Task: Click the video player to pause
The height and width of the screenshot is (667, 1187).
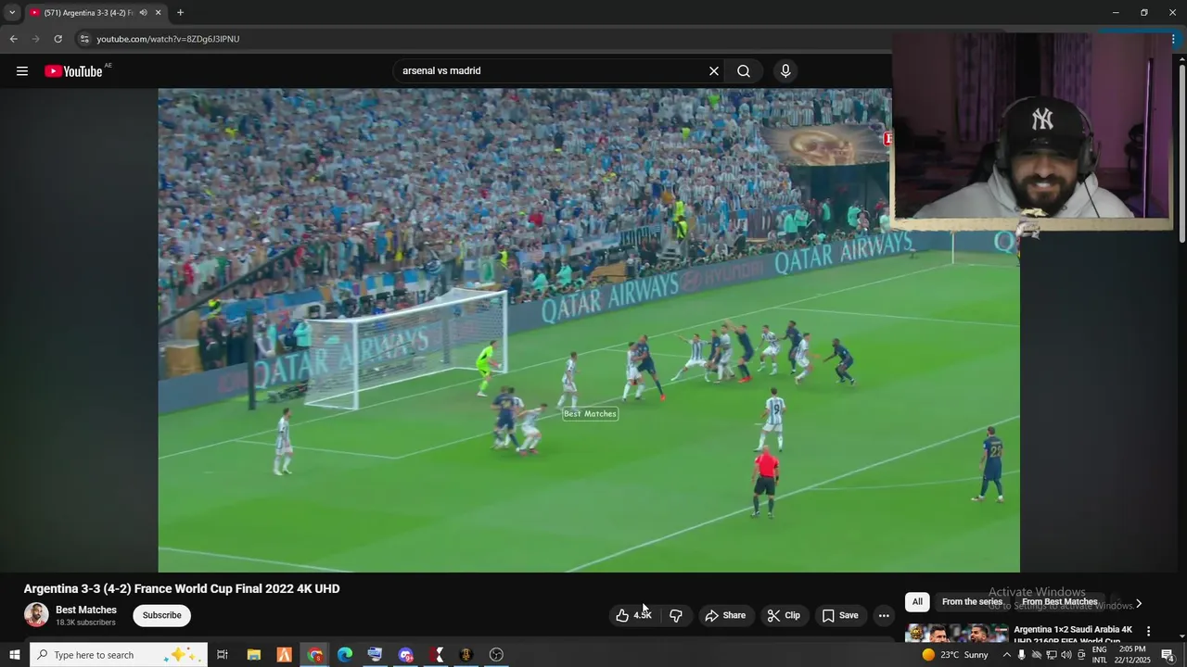Action: [x=589, y=330]
